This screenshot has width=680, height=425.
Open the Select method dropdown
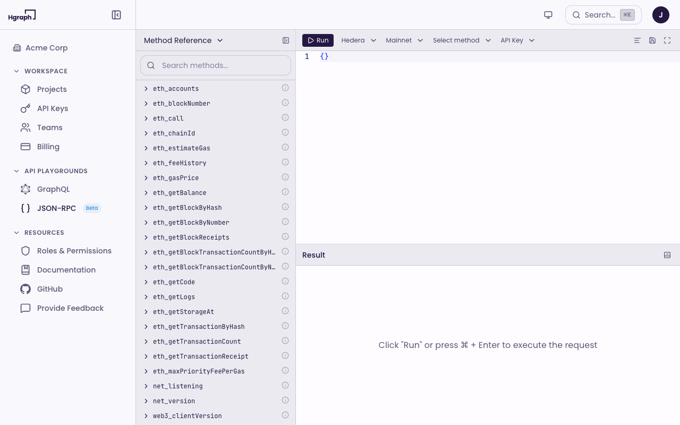(x=461, y=40)
